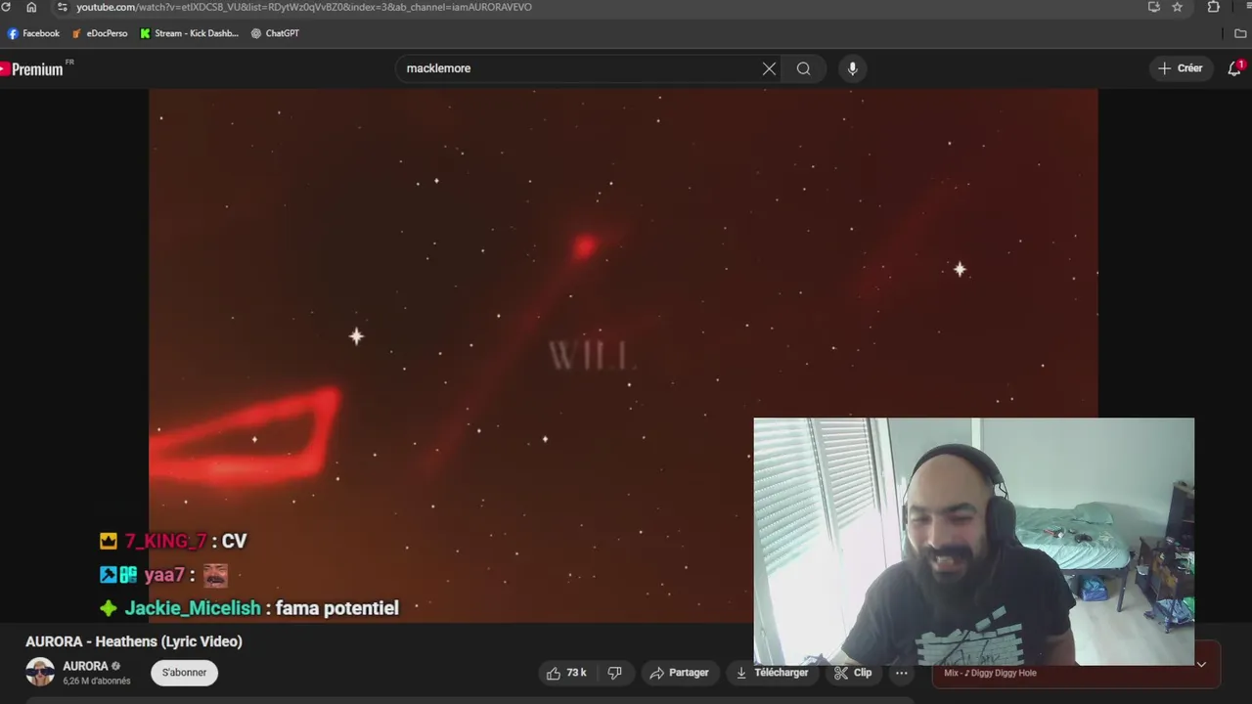The height and width of the screenshot is (704, 1252).
Task: Click the emote in yaa7's chat message
Action: pos(215,575)
